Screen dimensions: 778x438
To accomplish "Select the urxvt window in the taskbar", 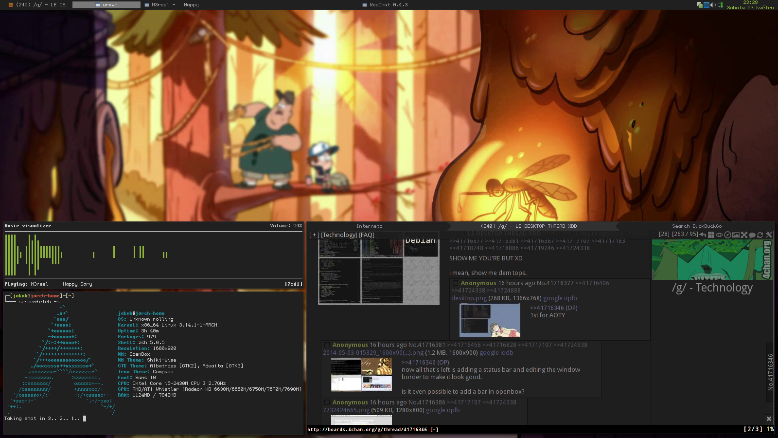I will coord(106,5).
